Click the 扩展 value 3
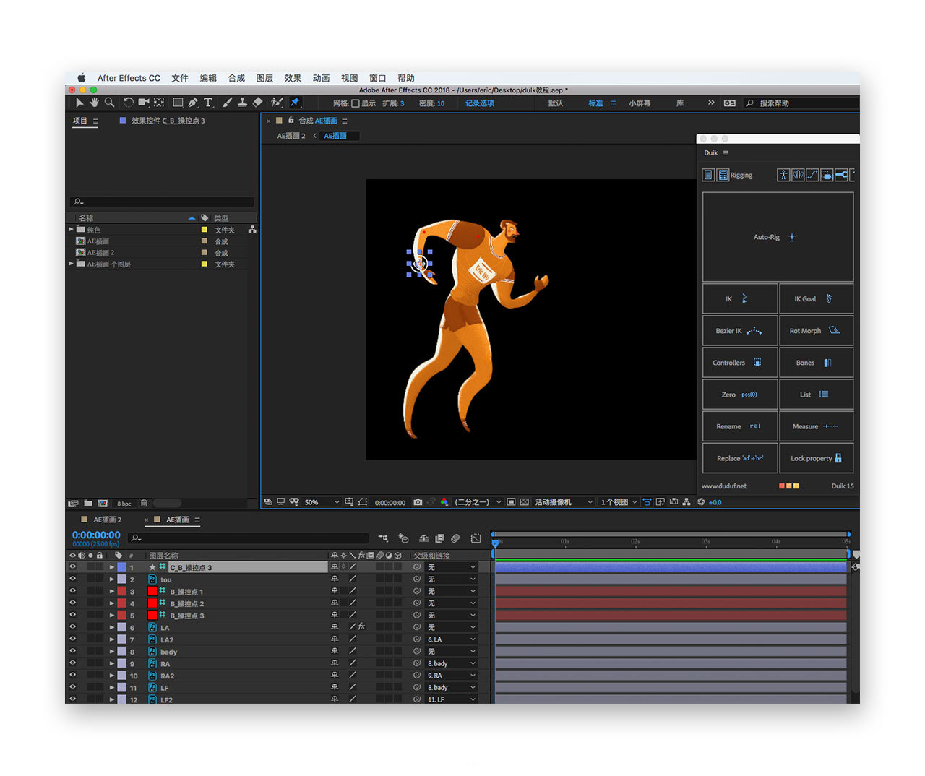 click(402, 103)
